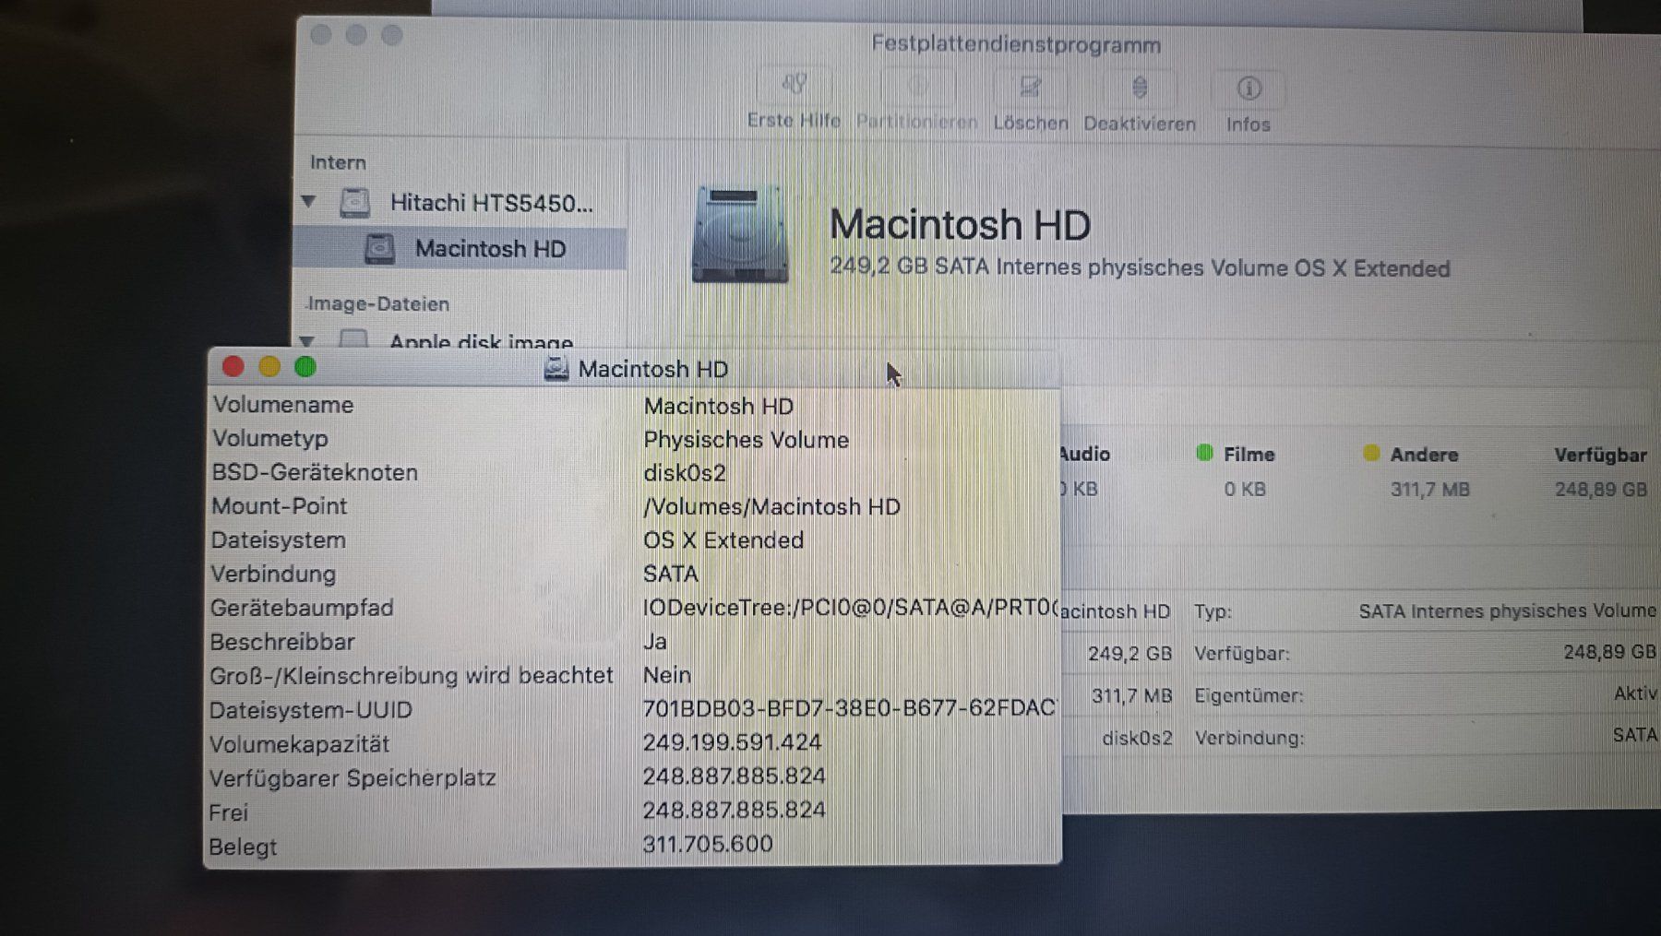Viewport: 1661px width, 936px height.
Task: Click the Belegt value 311.705.600
Action: pos(708,844)
